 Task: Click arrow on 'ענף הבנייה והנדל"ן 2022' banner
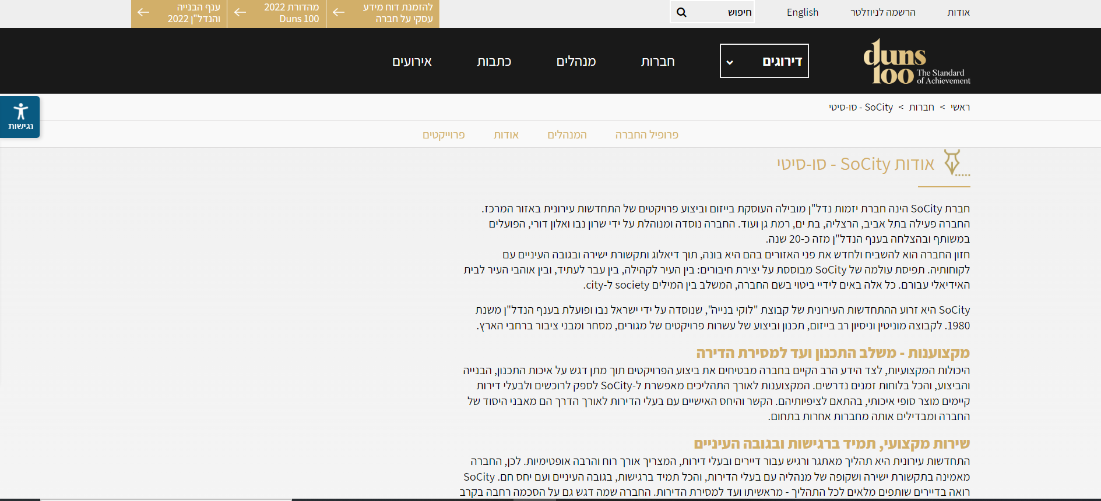(143, 12)
